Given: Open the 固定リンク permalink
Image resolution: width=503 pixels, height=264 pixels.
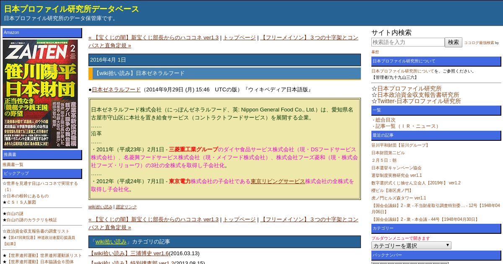Looking at the screenshot, I should pyautogui.click(x=126, y=207).
